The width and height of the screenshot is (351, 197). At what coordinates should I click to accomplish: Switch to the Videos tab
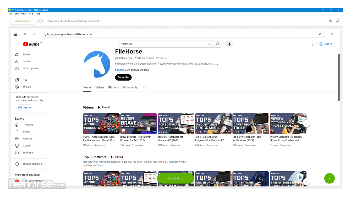[x=100, y=88]
